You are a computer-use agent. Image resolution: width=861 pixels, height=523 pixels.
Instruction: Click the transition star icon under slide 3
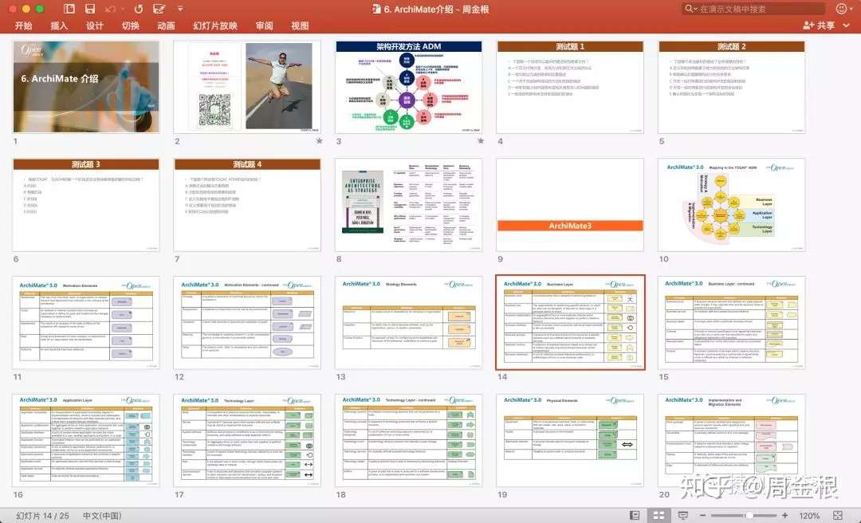click(x=481, y=141)
